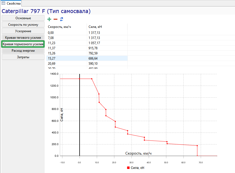The width and height of the screenshot is (235, 173).
Task: Select force cell 1 057,17
Action: coord(107,43)
